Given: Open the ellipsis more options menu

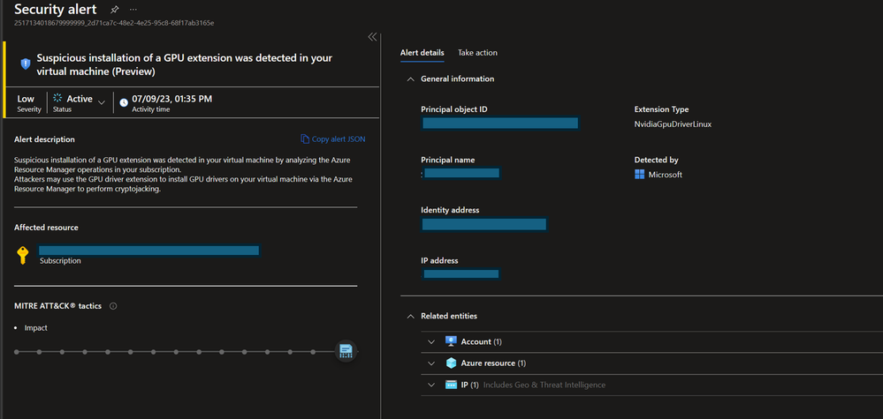Looking at the screenshot, I should coord(133,9).
